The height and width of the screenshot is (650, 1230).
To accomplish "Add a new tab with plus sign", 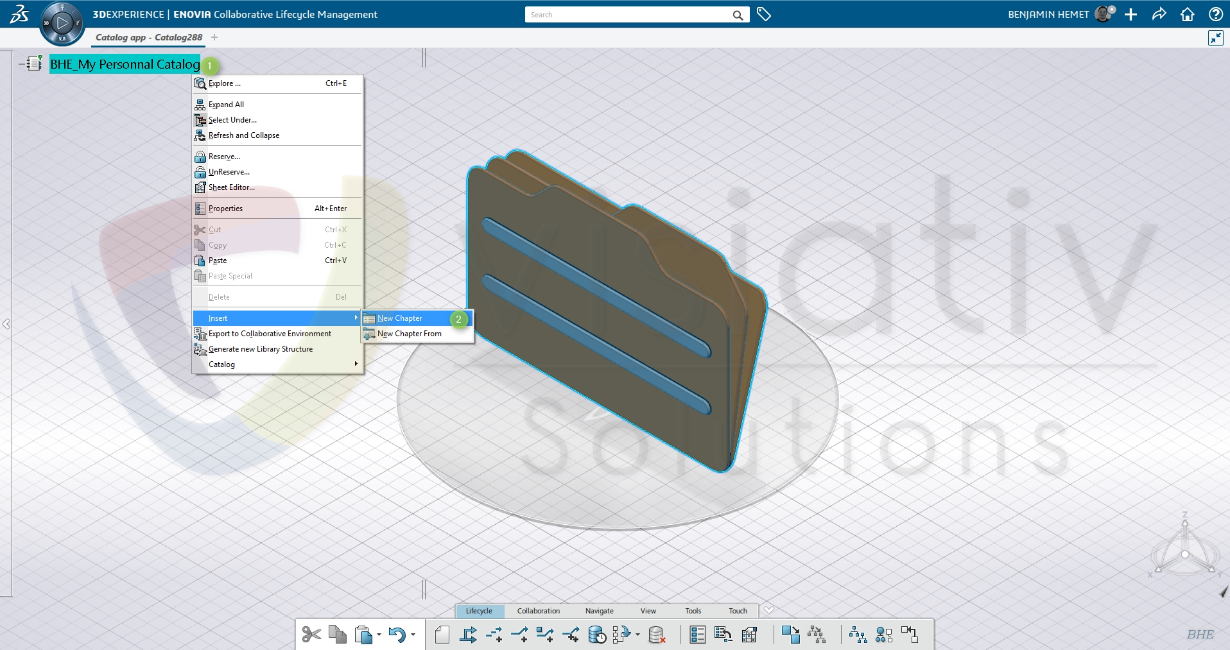I will pos(214,37).
